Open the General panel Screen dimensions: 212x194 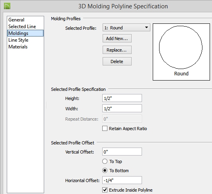tap(16, 20)
